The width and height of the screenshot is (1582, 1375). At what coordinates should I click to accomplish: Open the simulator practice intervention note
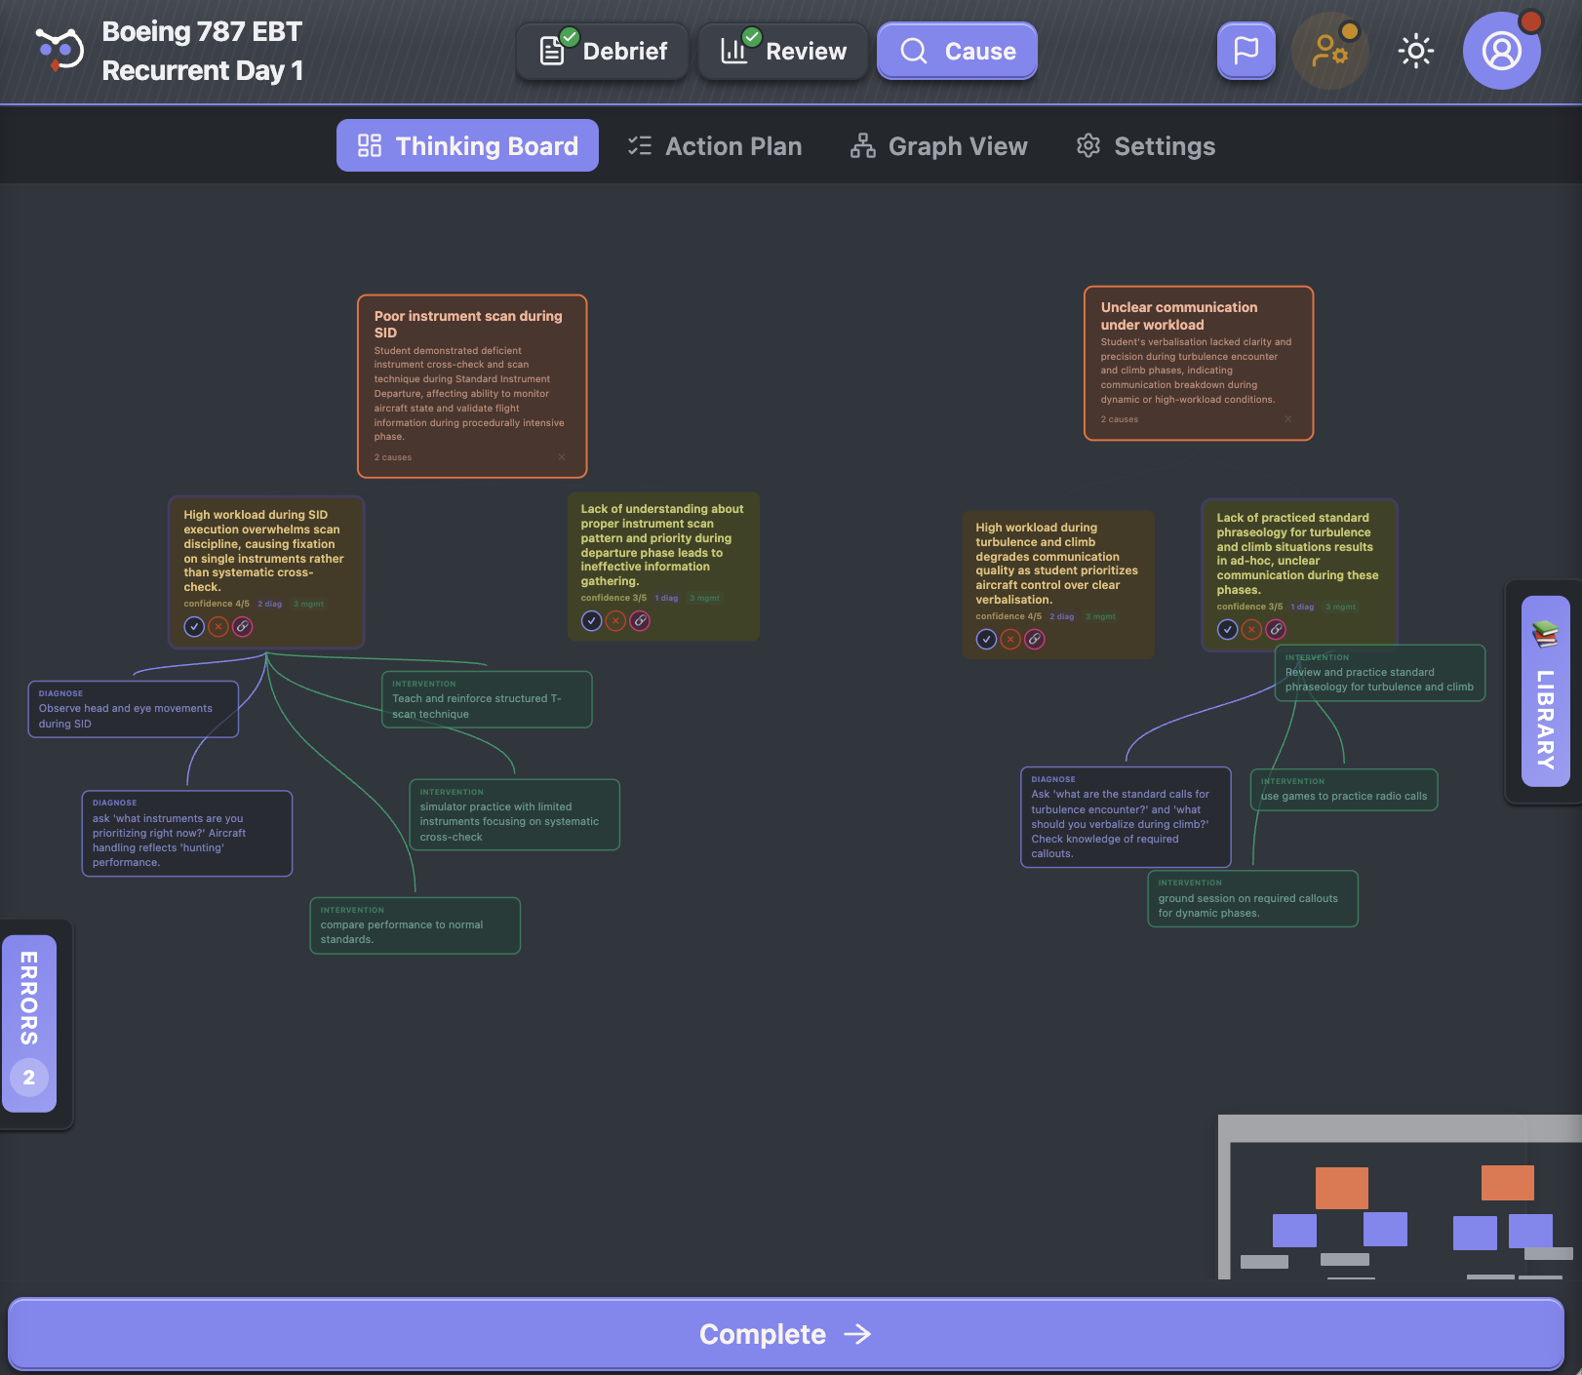[514, 815]
